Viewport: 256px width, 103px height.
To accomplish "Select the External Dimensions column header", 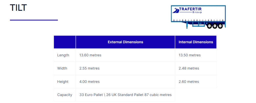I will pyautogui.click(x=125, y=42).
